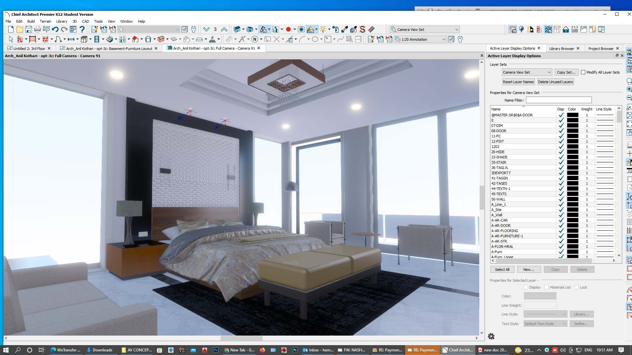Toggle display check for A-AR-FLOORING layer
This screenshot has height=355, width=632.
pyautogui.click(x=561, y=231)
